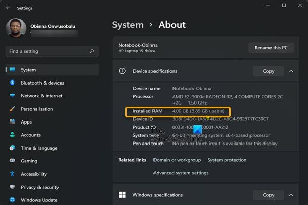Click the Product ID value text
The height and width of the screenshot is (205, 308).
point(200,127)
